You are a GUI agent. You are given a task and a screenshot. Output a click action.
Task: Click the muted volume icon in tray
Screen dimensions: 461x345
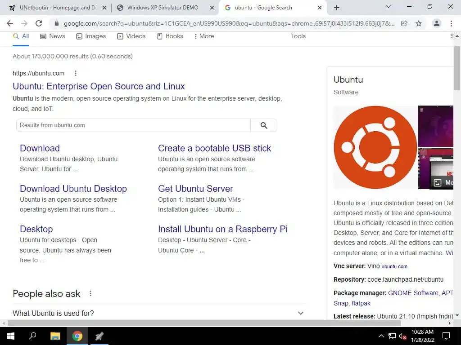(x=402, y=336)
